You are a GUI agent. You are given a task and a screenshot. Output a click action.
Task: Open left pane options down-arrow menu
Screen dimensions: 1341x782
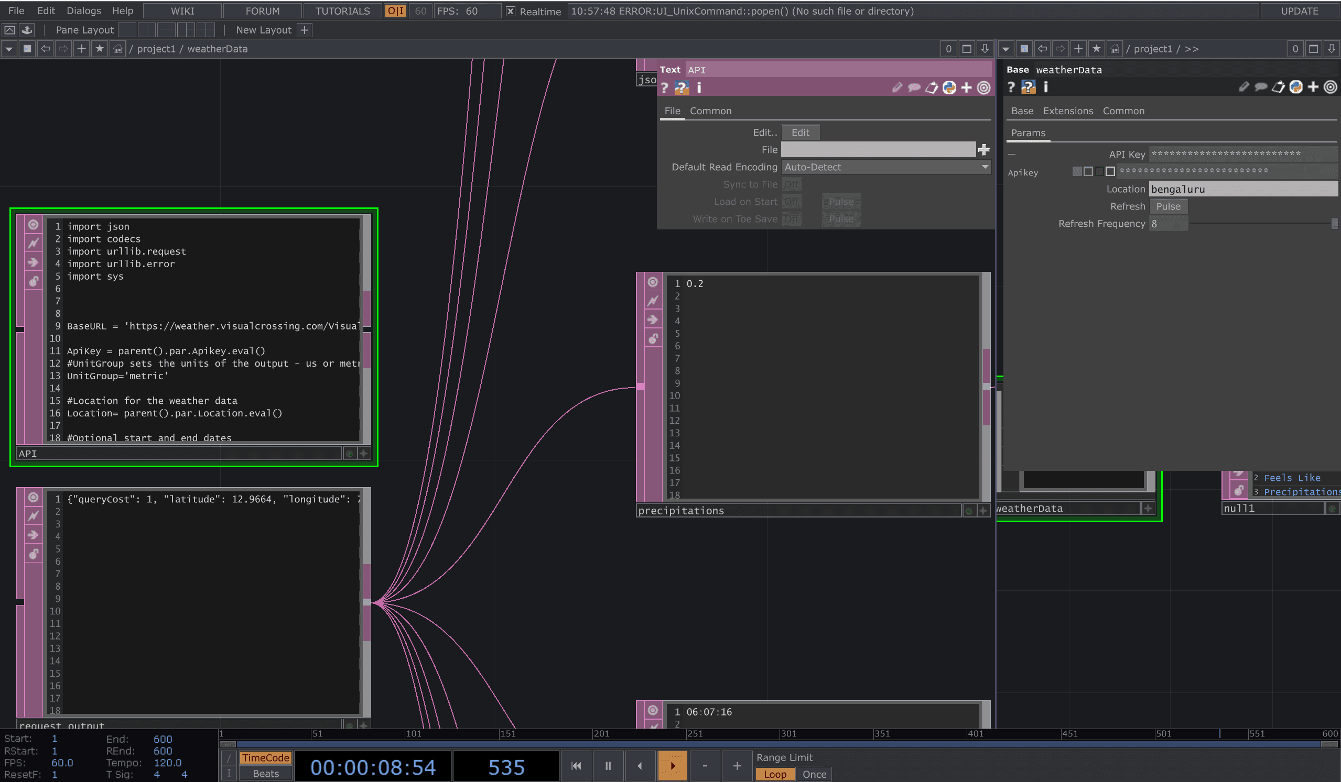pyautogui.click(x=985, y=49)
